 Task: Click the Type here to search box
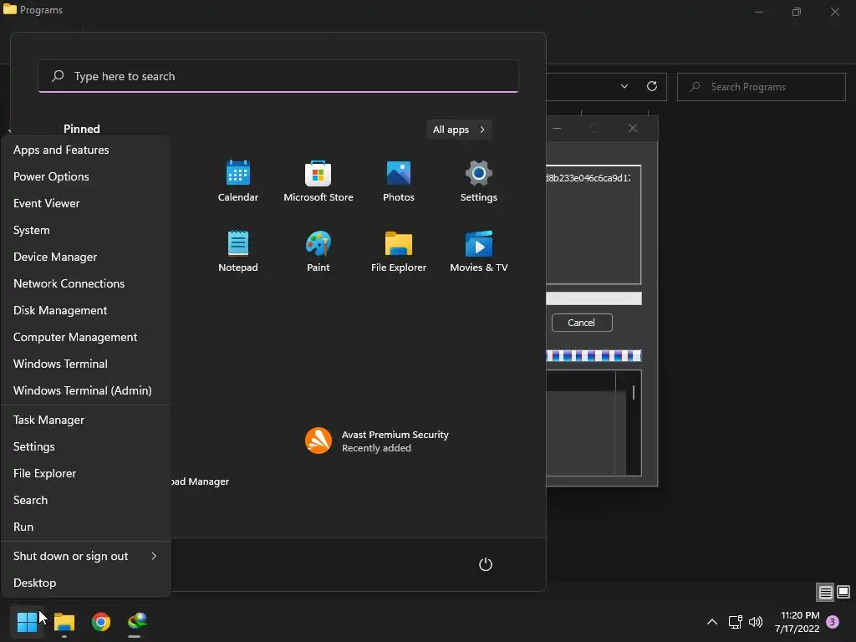[x=278, y=76]
